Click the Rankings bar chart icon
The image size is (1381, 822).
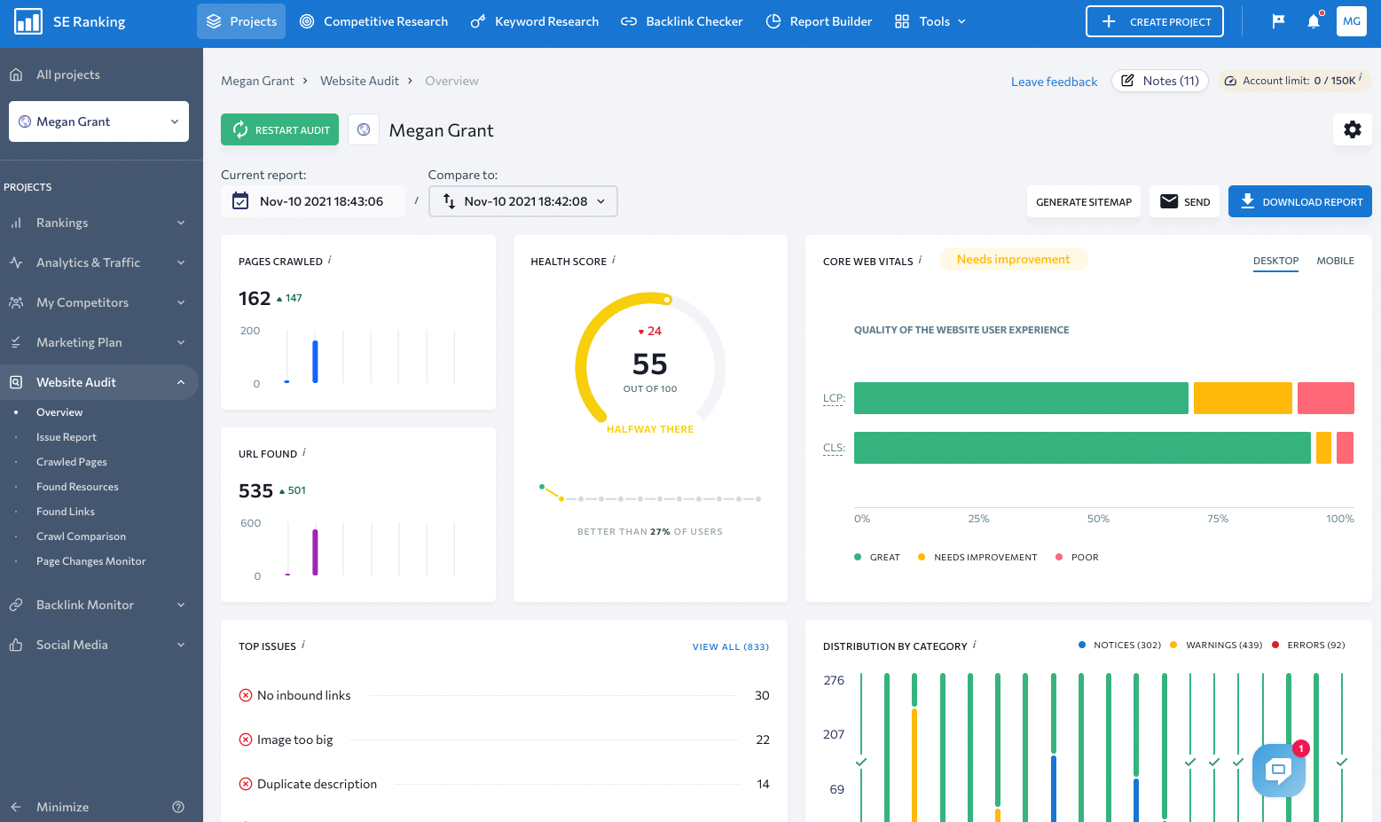tap(16, 223)
